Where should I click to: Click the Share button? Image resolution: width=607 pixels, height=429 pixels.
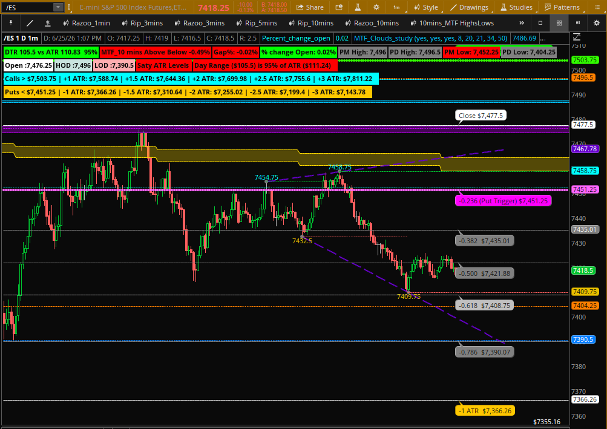point(310,7)
